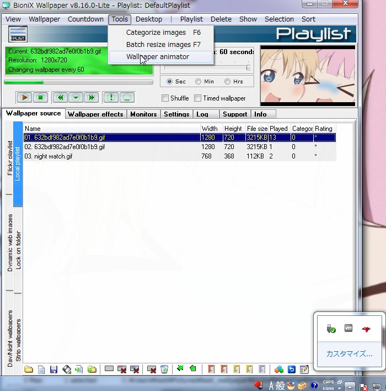Enable the Shuffle checkbox
This screenshot has width=386, height=391.
click(165, 98)
